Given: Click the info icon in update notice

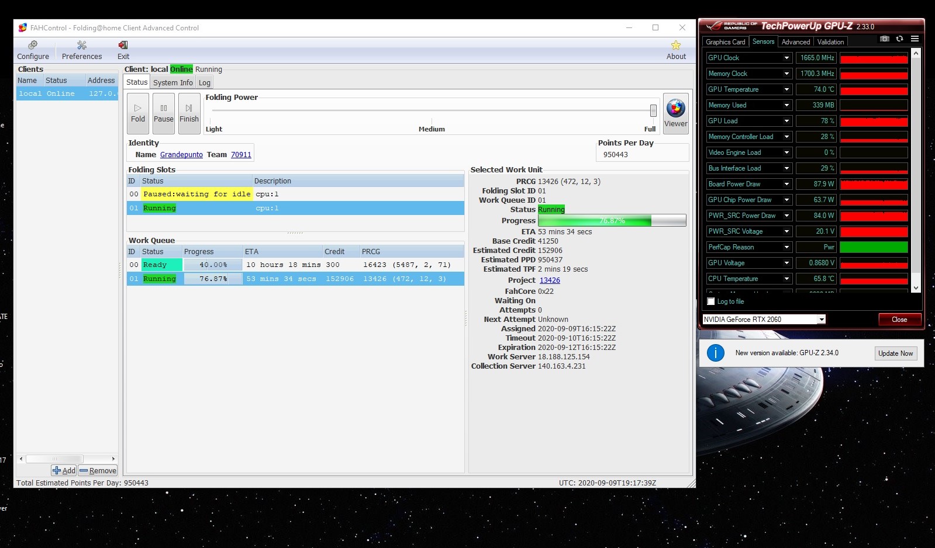Looking at the screenshot, I should [716, 353].
